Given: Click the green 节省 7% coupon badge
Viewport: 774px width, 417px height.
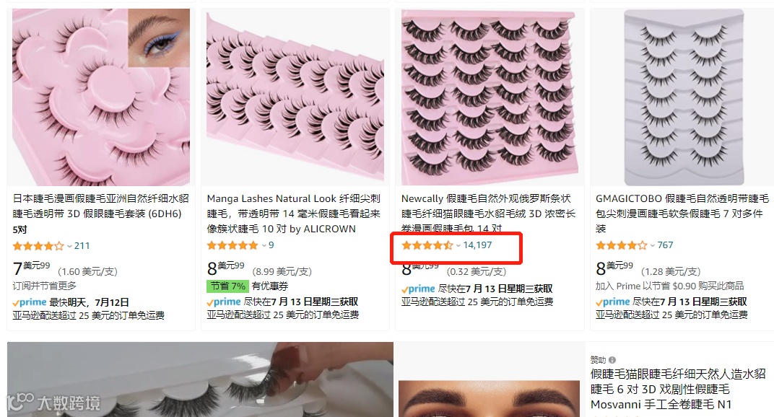Looking at the screenshot, I should [227, 286].
